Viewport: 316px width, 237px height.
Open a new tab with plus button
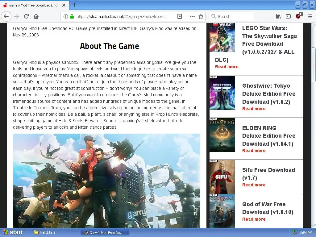(74, 5)
